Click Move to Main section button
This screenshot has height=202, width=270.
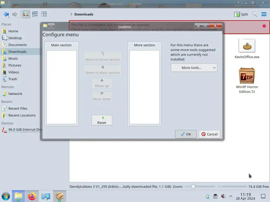point(103,70)
